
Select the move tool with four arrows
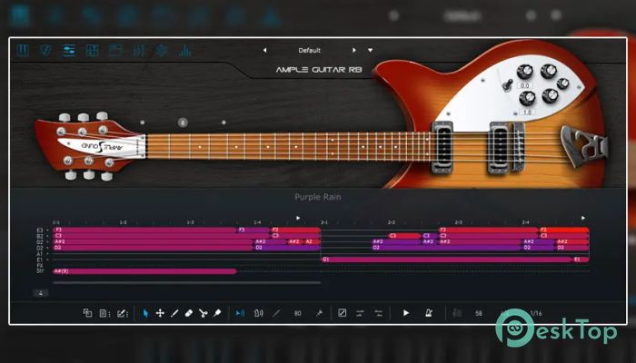pos(160,313)
